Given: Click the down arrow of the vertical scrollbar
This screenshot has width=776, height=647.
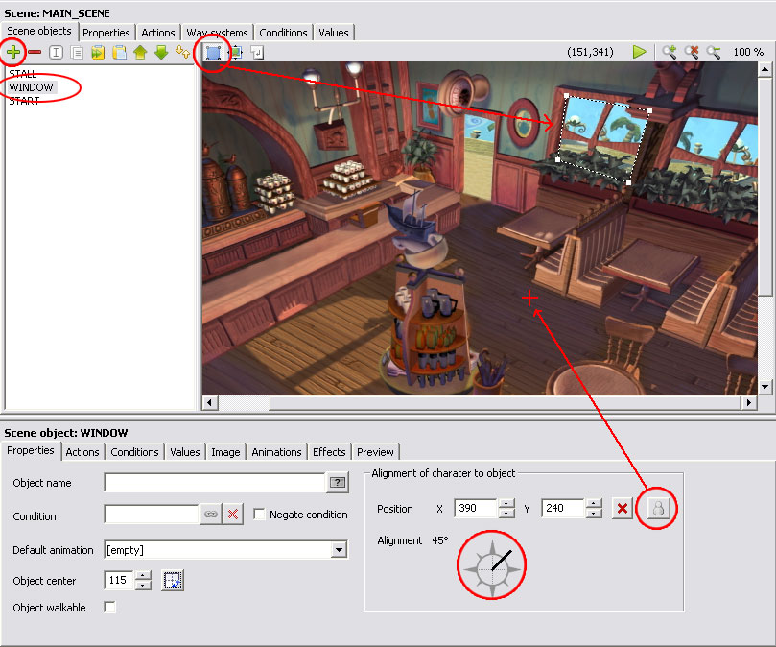Looking at the screenshot, I should point(764,387).
